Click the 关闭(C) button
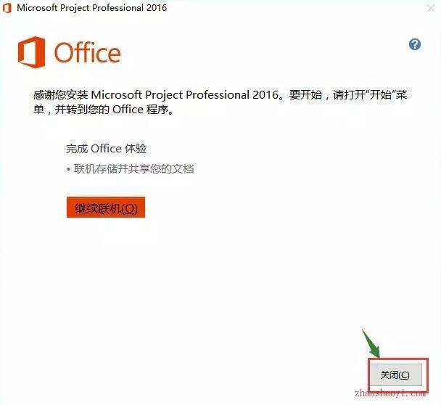Image resolution: width=441 pixels, height=405 pixels. [395, 375]
